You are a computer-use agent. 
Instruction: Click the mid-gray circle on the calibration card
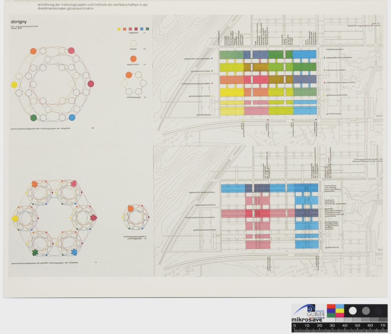(x=366, y=310)
